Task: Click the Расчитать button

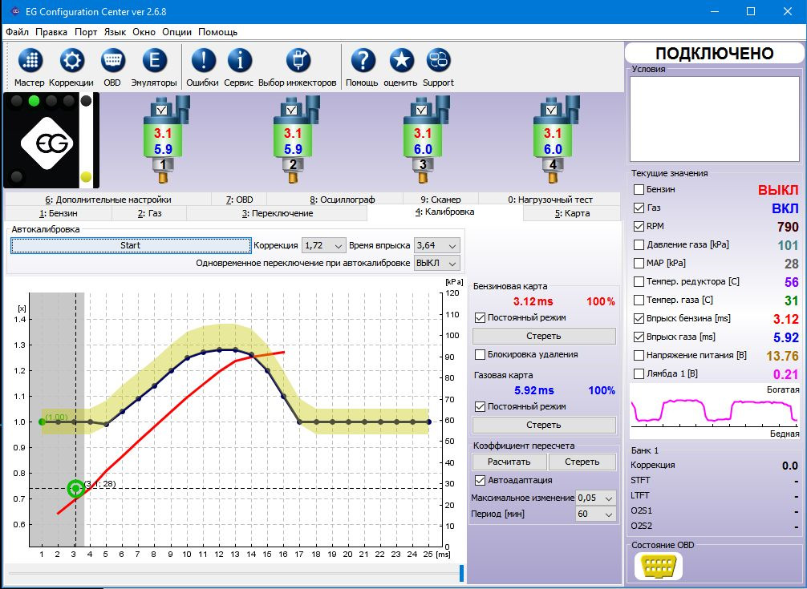Action: [509, 462]
